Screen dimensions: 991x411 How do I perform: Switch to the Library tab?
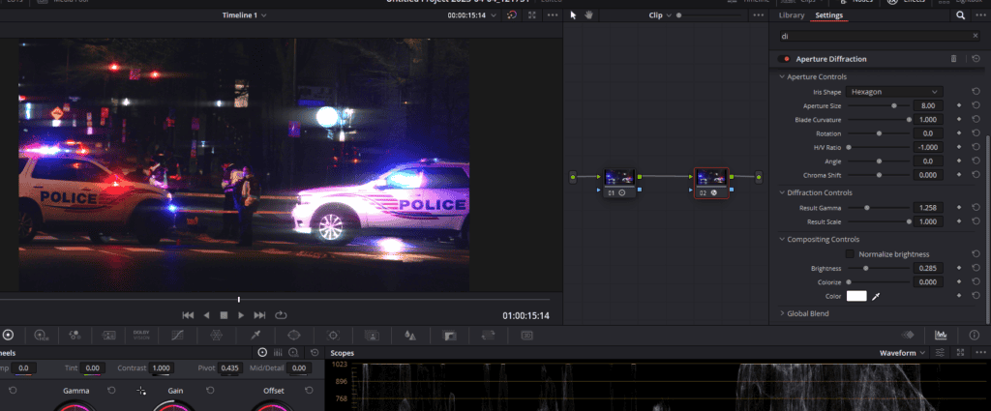(792, 15)
